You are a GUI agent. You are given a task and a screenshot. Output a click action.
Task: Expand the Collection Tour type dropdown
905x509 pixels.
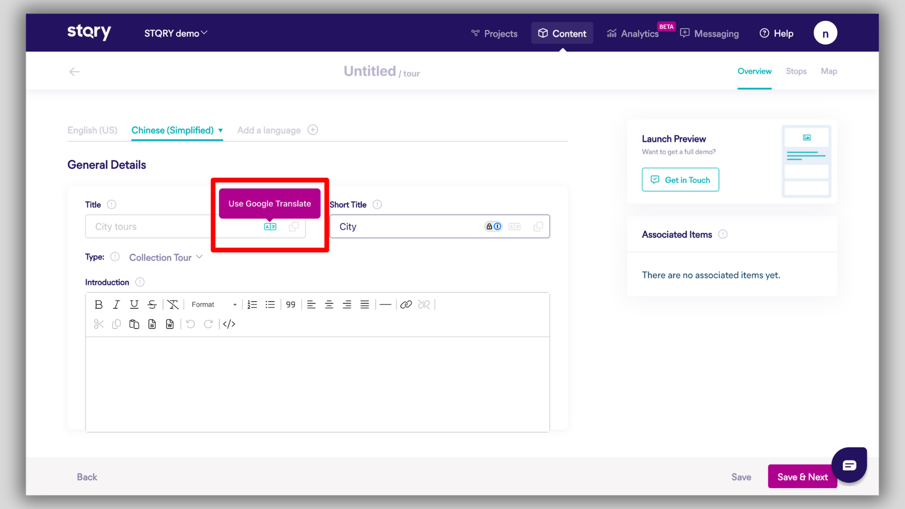[x=166, y=257]
